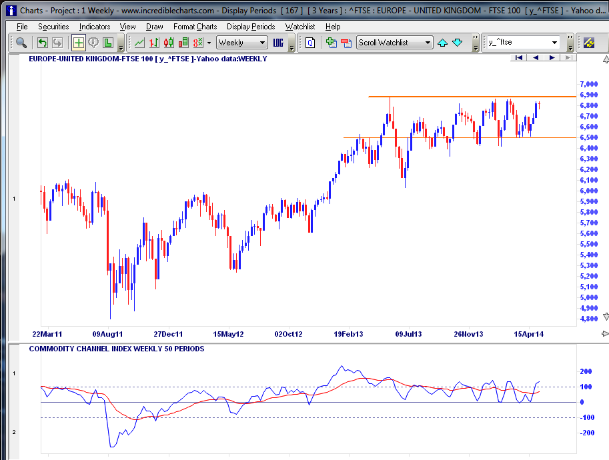Click the CCI -200 scale label

[x=587, y=433]
